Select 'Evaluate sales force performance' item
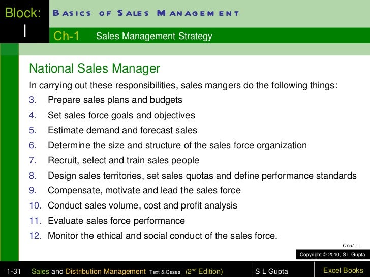 116,221
